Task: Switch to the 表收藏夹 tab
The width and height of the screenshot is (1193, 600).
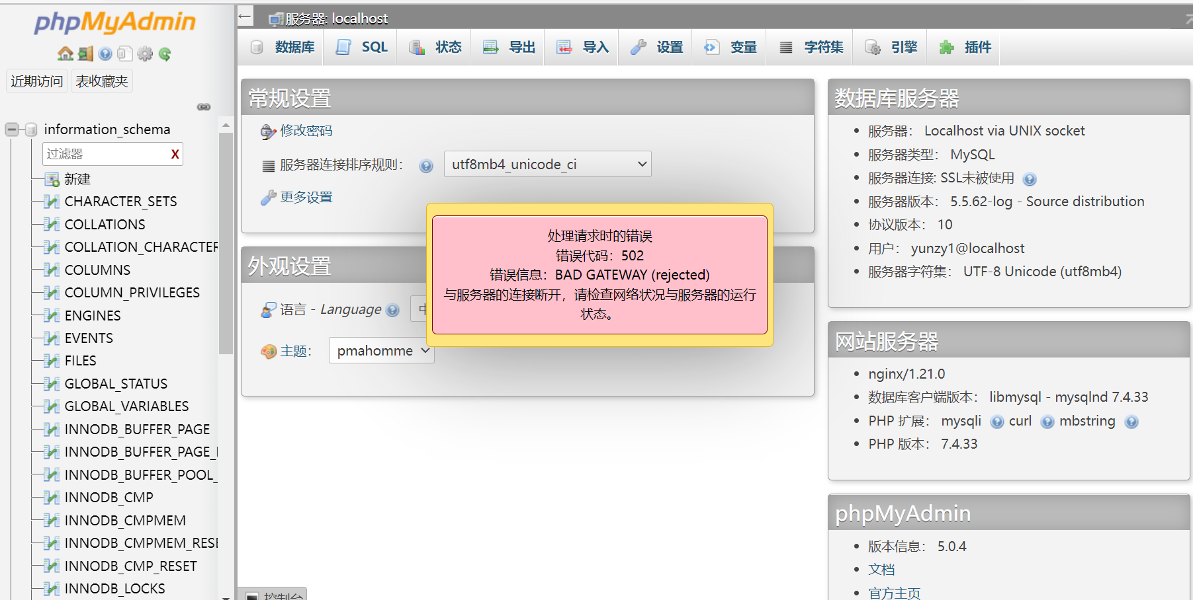Action: pos(101,81)
